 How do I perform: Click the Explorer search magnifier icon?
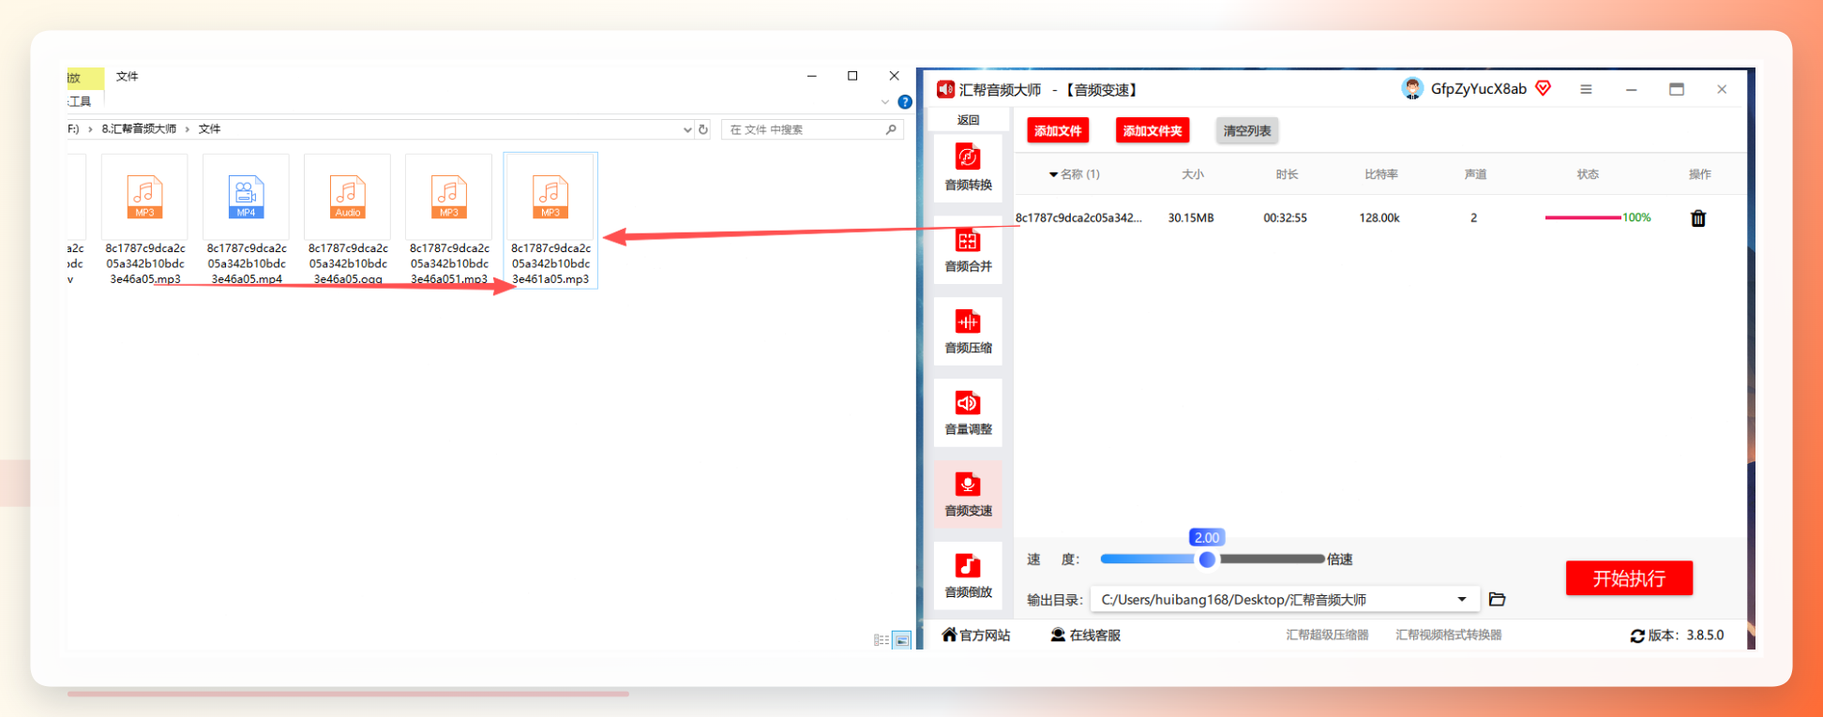(x=891, y=129)
